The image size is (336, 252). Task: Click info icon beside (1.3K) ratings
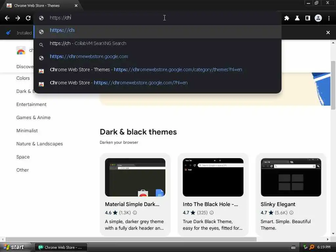[x=135, y=213]
